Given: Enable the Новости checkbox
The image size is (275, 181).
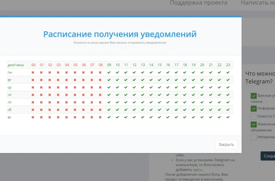Looking at the screenshot, I should coord(254,116).
